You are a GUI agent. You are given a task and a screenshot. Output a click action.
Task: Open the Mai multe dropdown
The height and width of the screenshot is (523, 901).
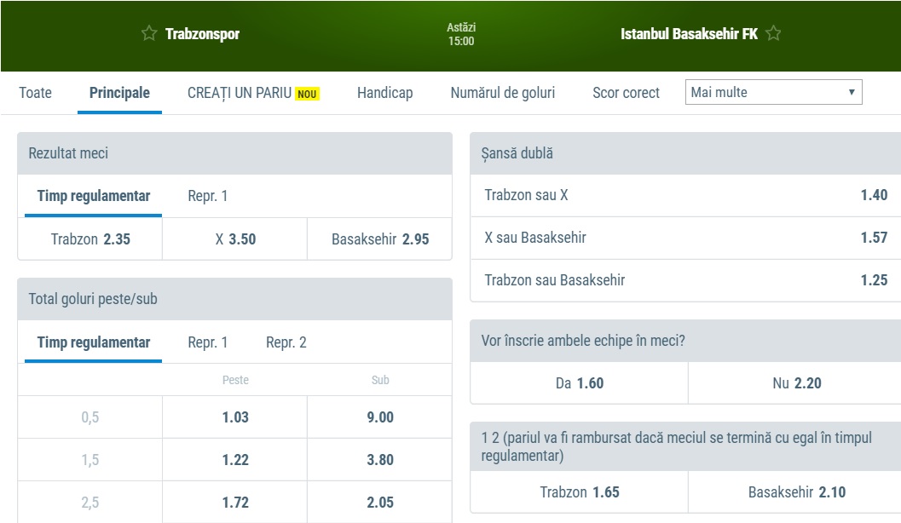[773, 93]
